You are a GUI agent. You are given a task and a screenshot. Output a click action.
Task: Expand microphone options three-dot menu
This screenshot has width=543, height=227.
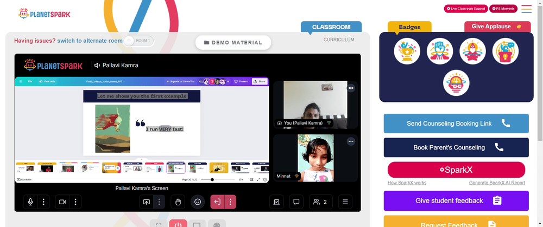click(43, 202)
